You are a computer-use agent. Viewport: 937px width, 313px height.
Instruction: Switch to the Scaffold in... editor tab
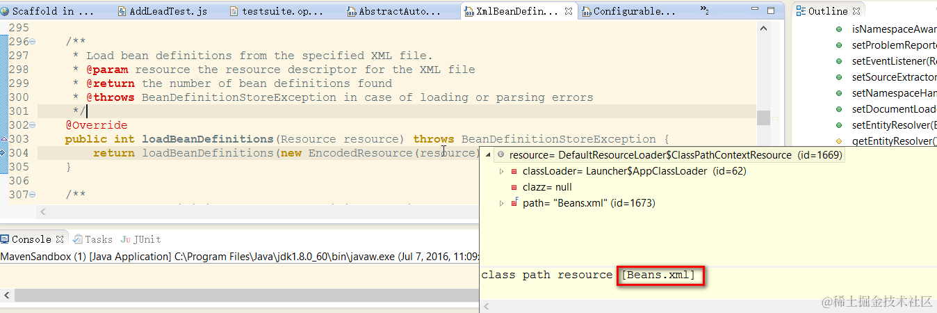pos(47,11)
